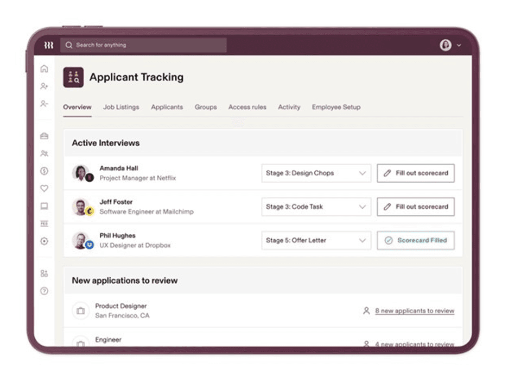Open the Home icon in the sidebar

[x=45, y=69]
